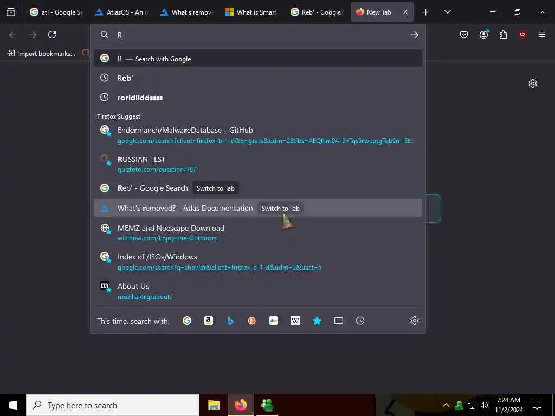
Task: Open the Firefox View icon in tab bar
Action: click(11, 12)
